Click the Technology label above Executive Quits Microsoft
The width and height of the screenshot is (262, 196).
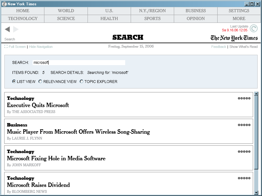click(x=21, y=98)
